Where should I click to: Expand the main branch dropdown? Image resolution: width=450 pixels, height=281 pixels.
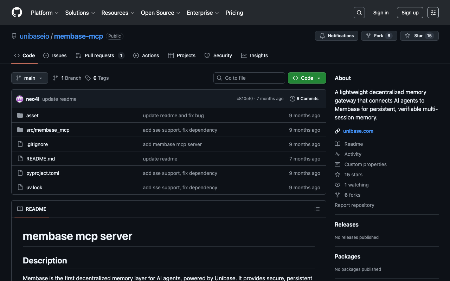30,78
